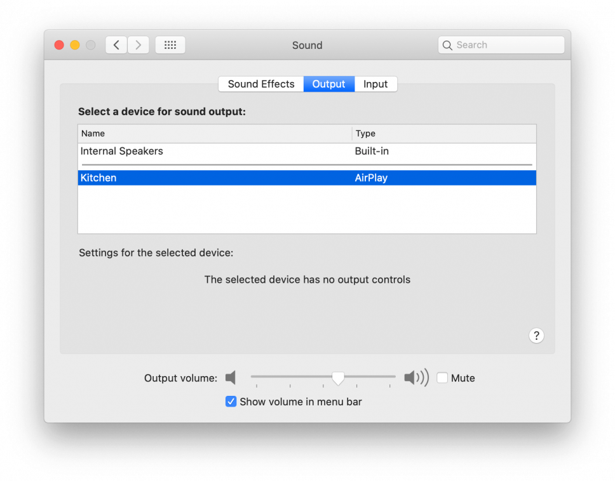Click the low volume speaker icon
615x481 pixels.
(x=231, y=378)
